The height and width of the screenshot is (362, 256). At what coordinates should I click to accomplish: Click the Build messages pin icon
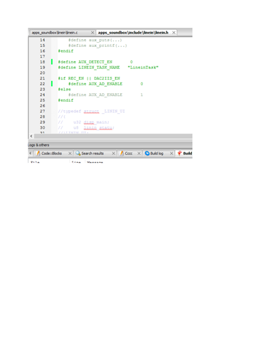tap(180, 154)
